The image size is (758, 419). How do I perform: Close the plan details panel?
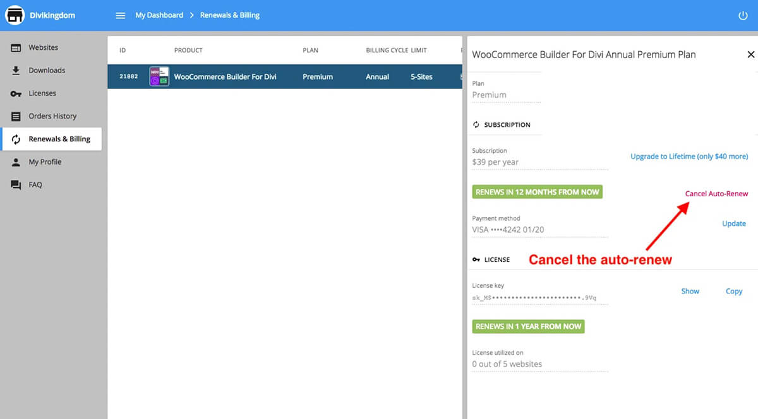[750, 55]
